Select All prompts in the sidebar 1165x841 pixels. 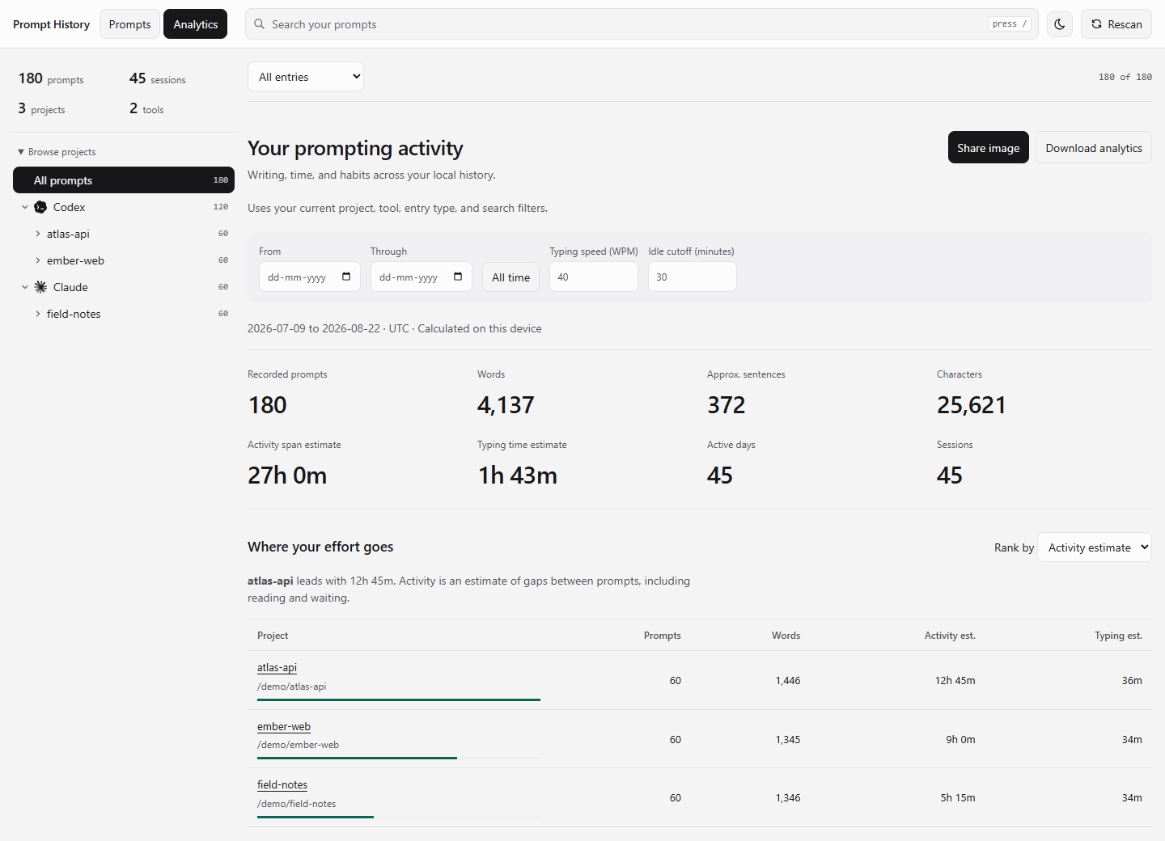pyautogui.click(x=124, y=180)
